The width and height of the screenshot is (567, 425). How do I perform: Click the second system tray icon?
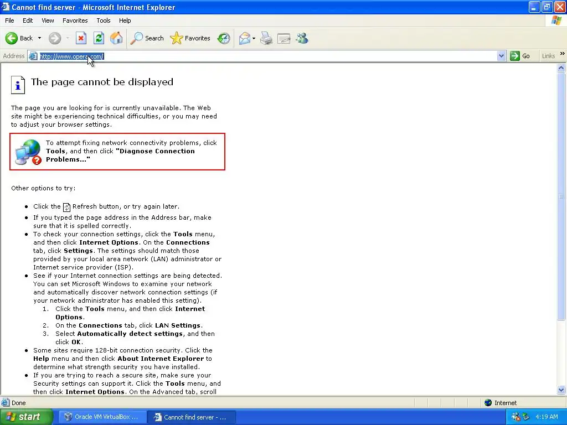click(526, 417)
